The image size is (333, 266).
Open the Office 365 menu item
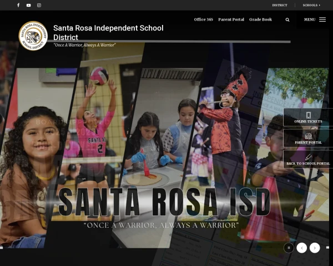(x=203, y=19)
